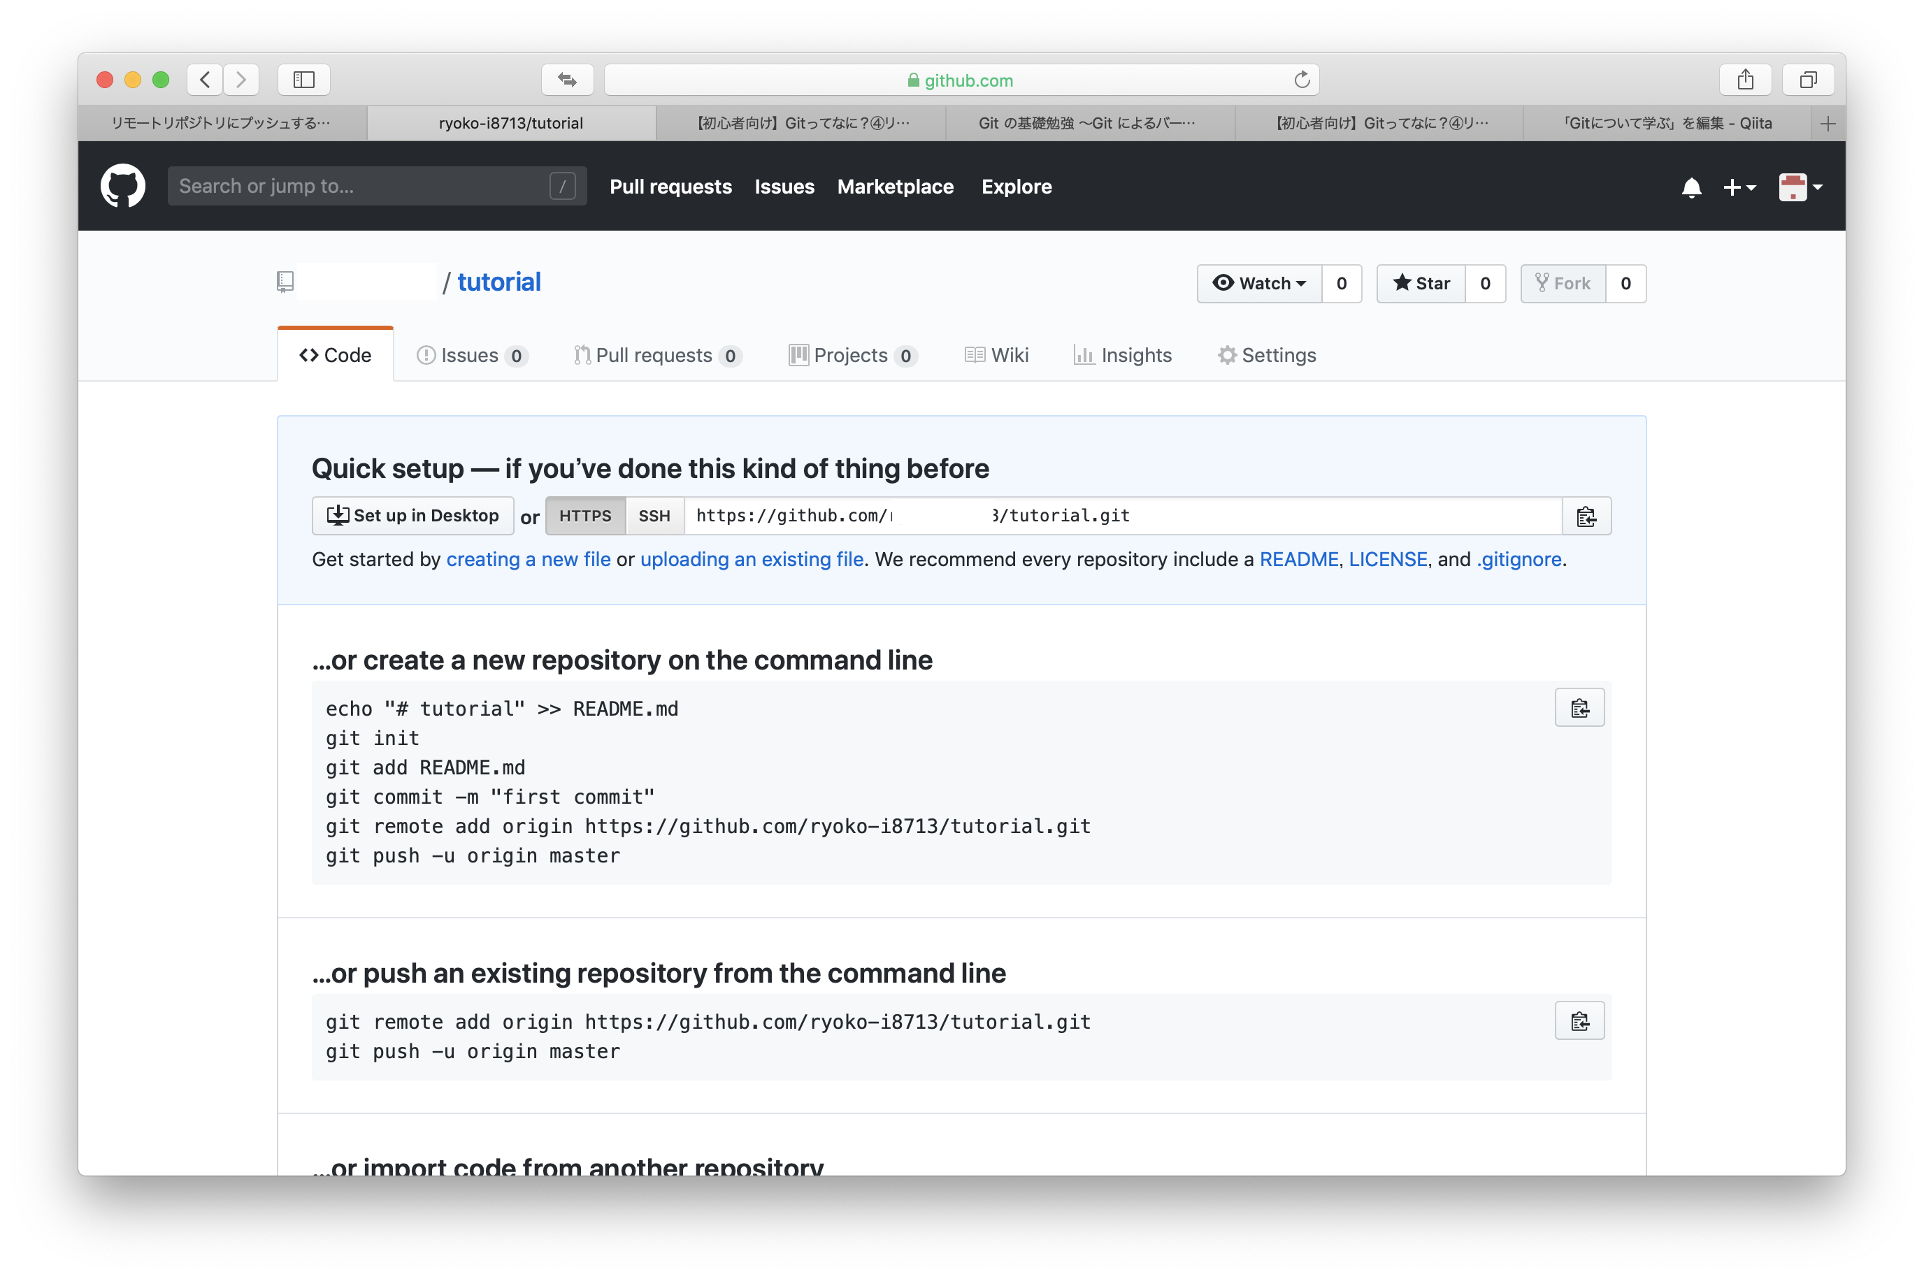Open the user avatar menu
The height and width of the screenshot is (1279, 1924).
(1799, 187)
